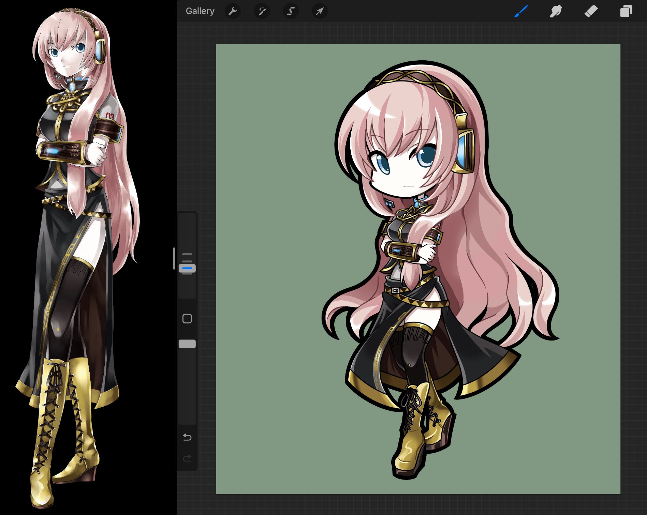Open the Transform tool using the arrow icon
The width and height of the screenshot is (647, 515).
[x=320, y=11]
